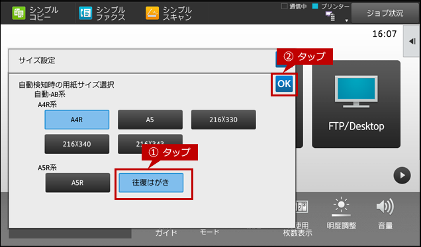Click the A5R系 group label
This screenshot has width=421, height=247.
point(47,168)
